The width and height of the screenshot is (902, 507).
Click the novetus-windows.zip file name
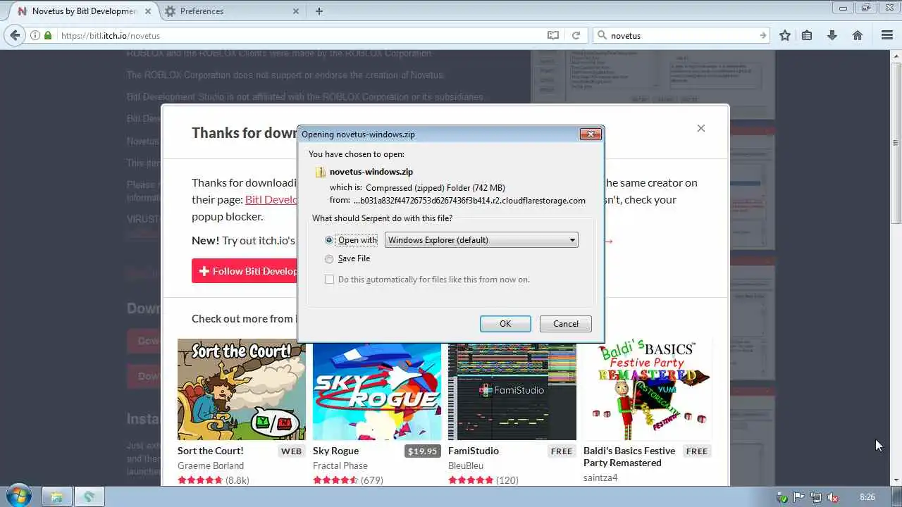(x=371, y=172)
